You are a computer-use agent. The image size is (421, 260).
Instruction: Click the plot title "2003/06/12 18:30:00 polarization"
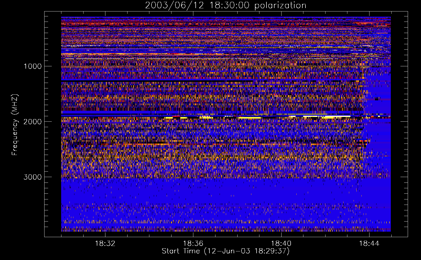(226, 5)
